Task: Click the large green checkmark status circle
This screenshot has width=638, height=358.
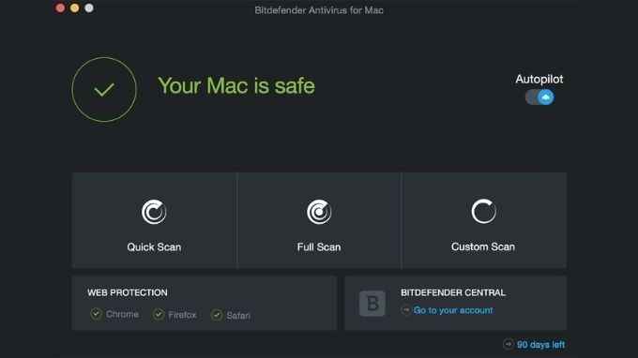Action: 104,89
